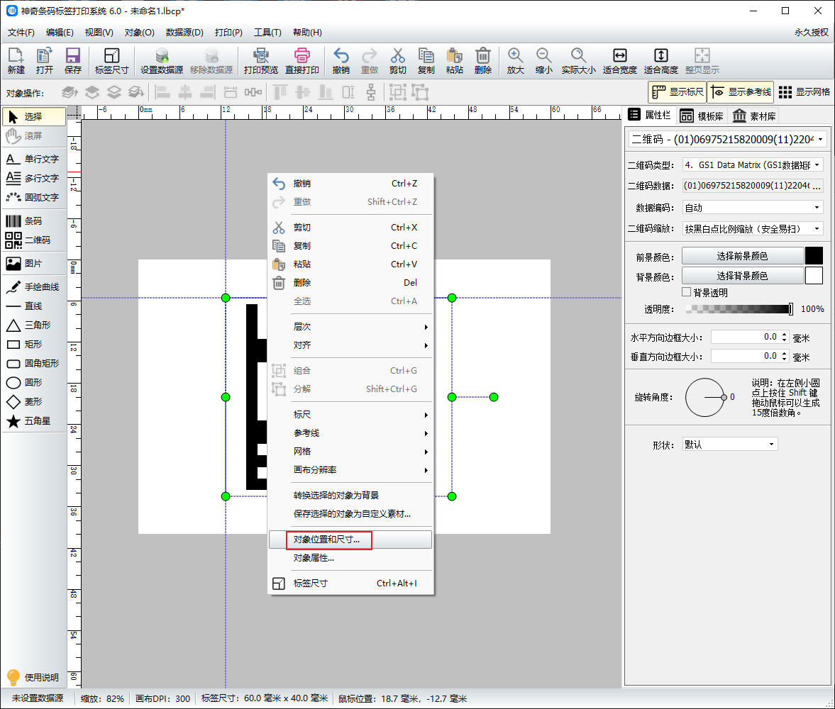Toggle the 显示标尺 ruler display

[677, 92]
